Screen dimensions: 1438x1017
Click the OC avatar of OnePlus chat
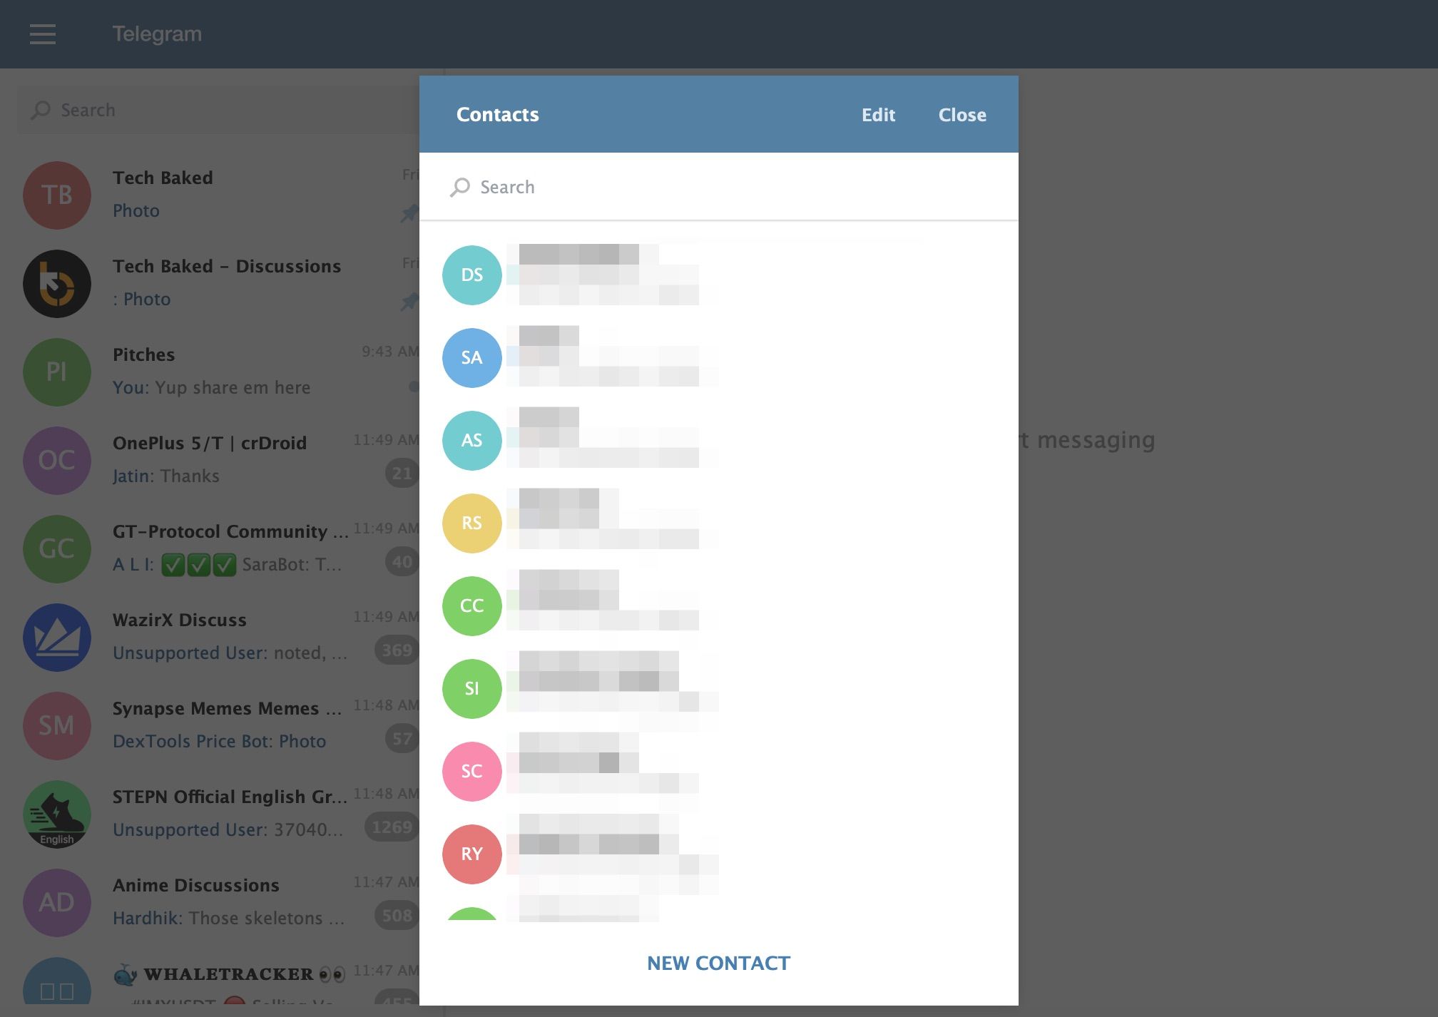coord(57,461)
